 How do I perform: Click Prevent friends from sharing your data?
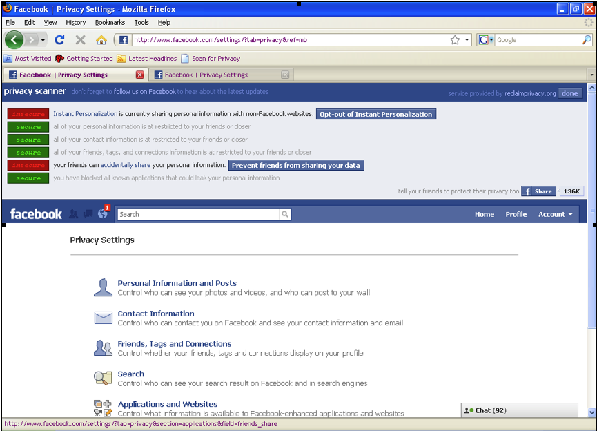click(295, 166)
